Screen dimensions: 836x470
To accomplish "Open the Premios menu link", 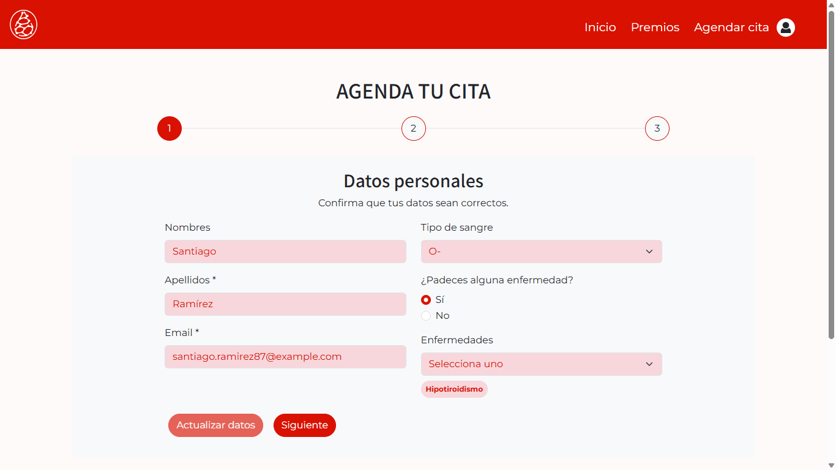I will point(655,28).
